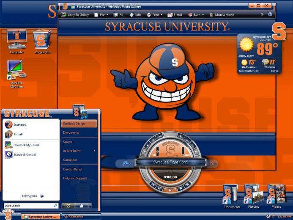293x220 pixels.
Task: Click the Start Search input field
Action: 31,206
